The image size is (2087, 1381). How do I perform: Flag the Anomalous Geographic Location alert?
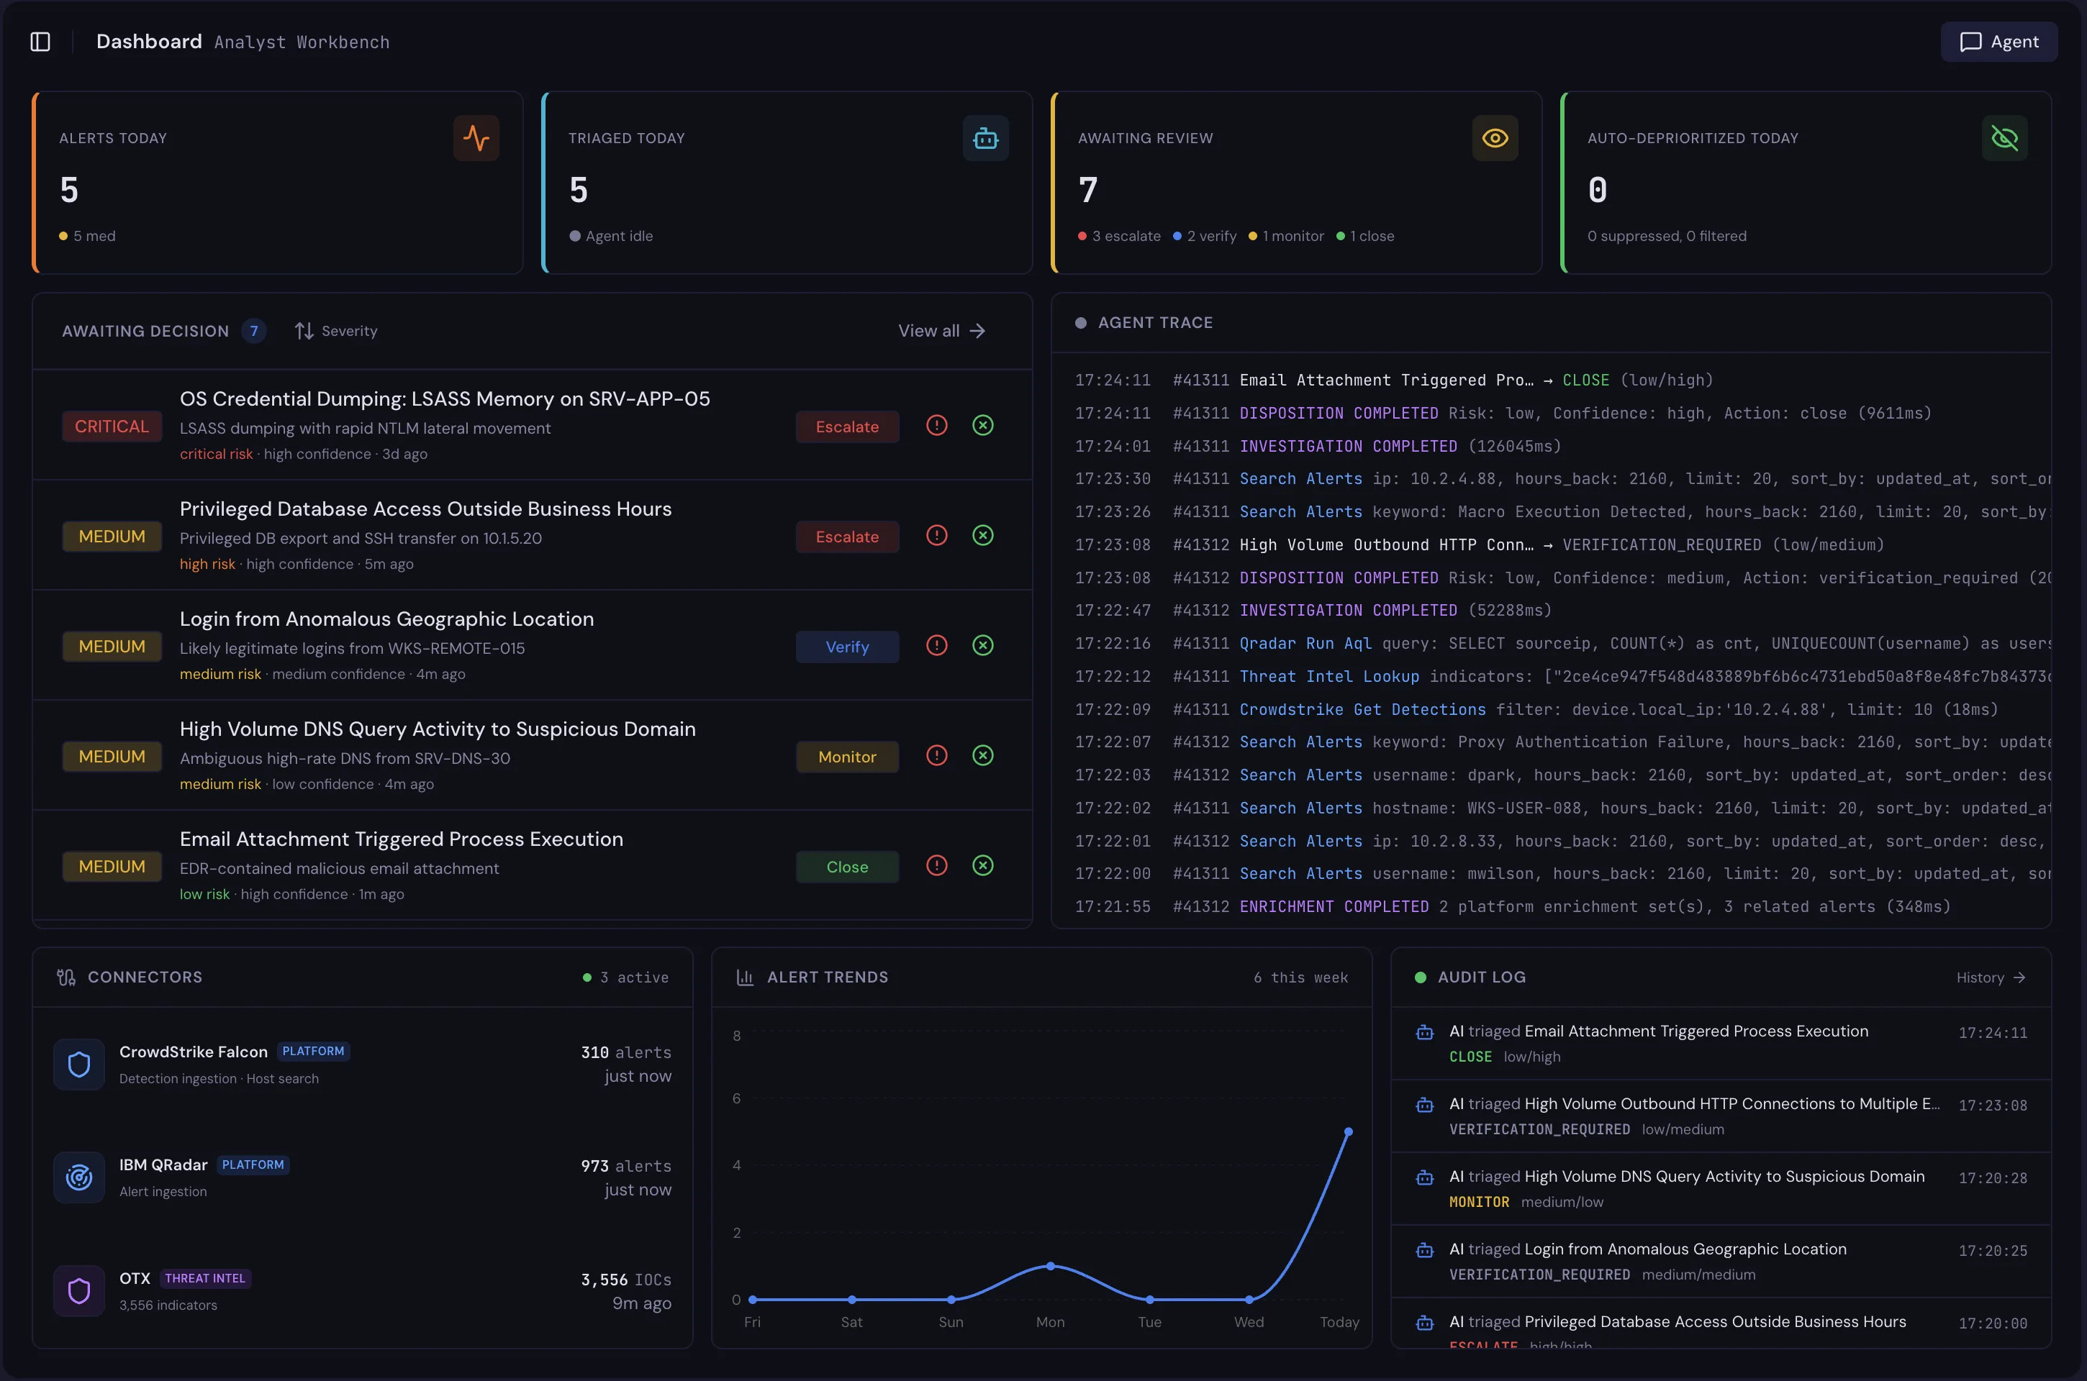936,646
